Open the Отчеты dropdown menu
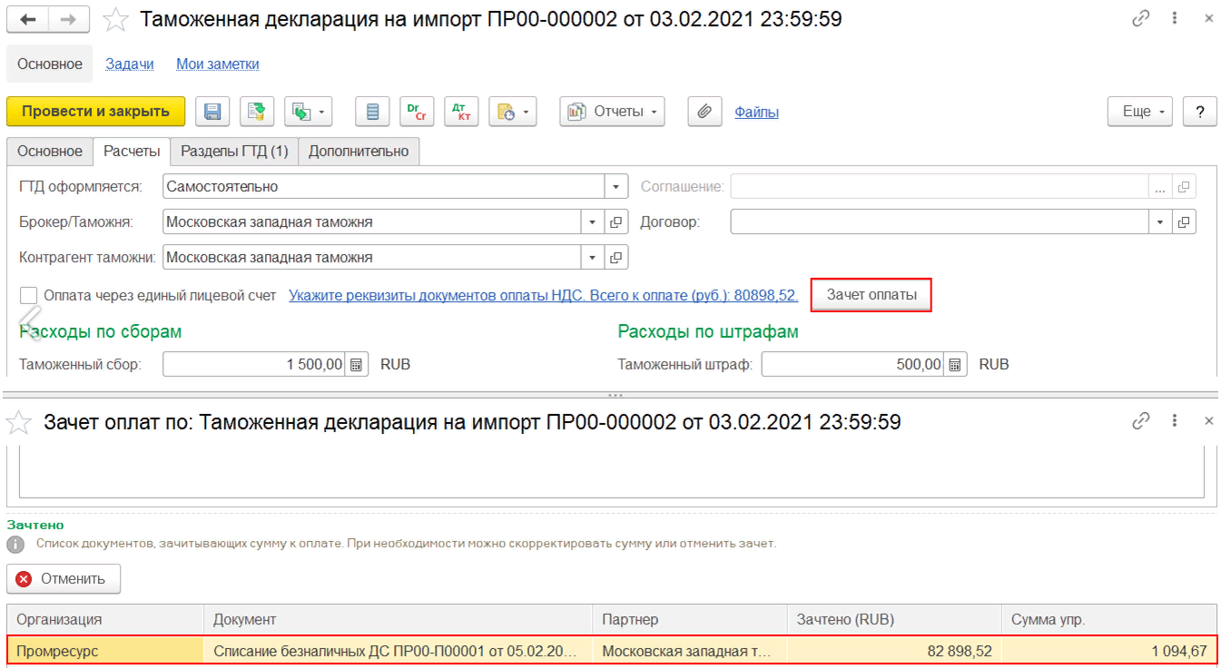1221x669 pixels. (x=612, y=112)
